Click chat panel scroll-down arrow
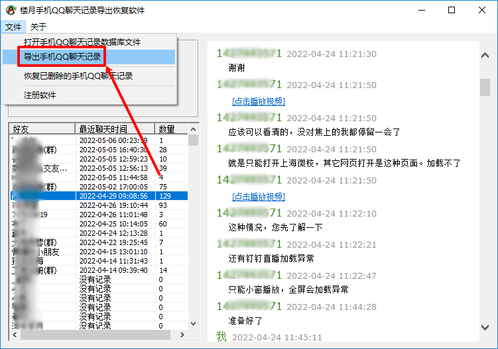 485,327
